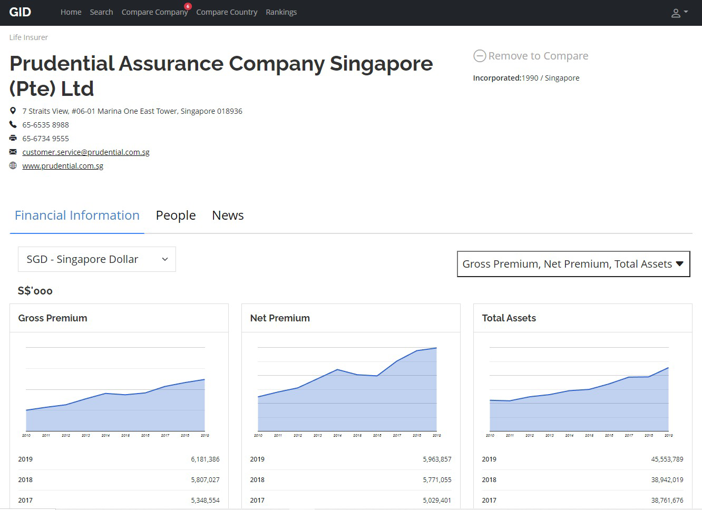Screen dimensions: 702x510
Task: Click Total Assets 2019 value 45,553,789
Action: pyautogui.click(x=667, y=459)
